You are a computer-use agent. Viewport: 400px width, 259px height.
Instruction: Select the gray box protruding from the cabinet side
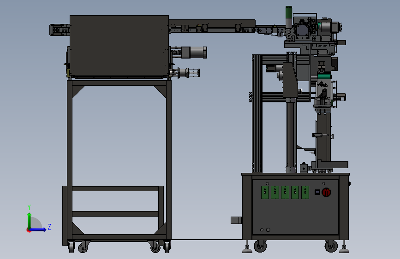(236, 220)
